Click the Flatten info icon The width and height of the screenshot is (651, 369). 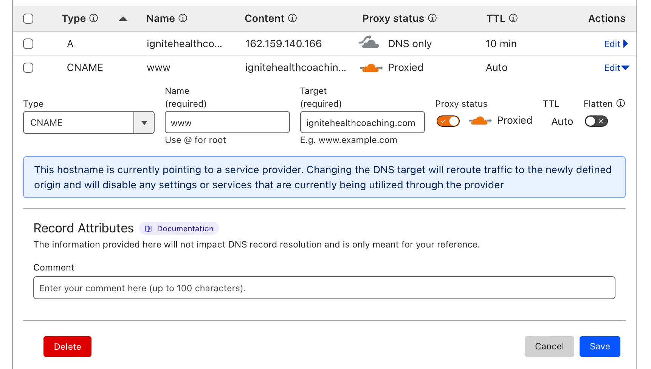621,103
